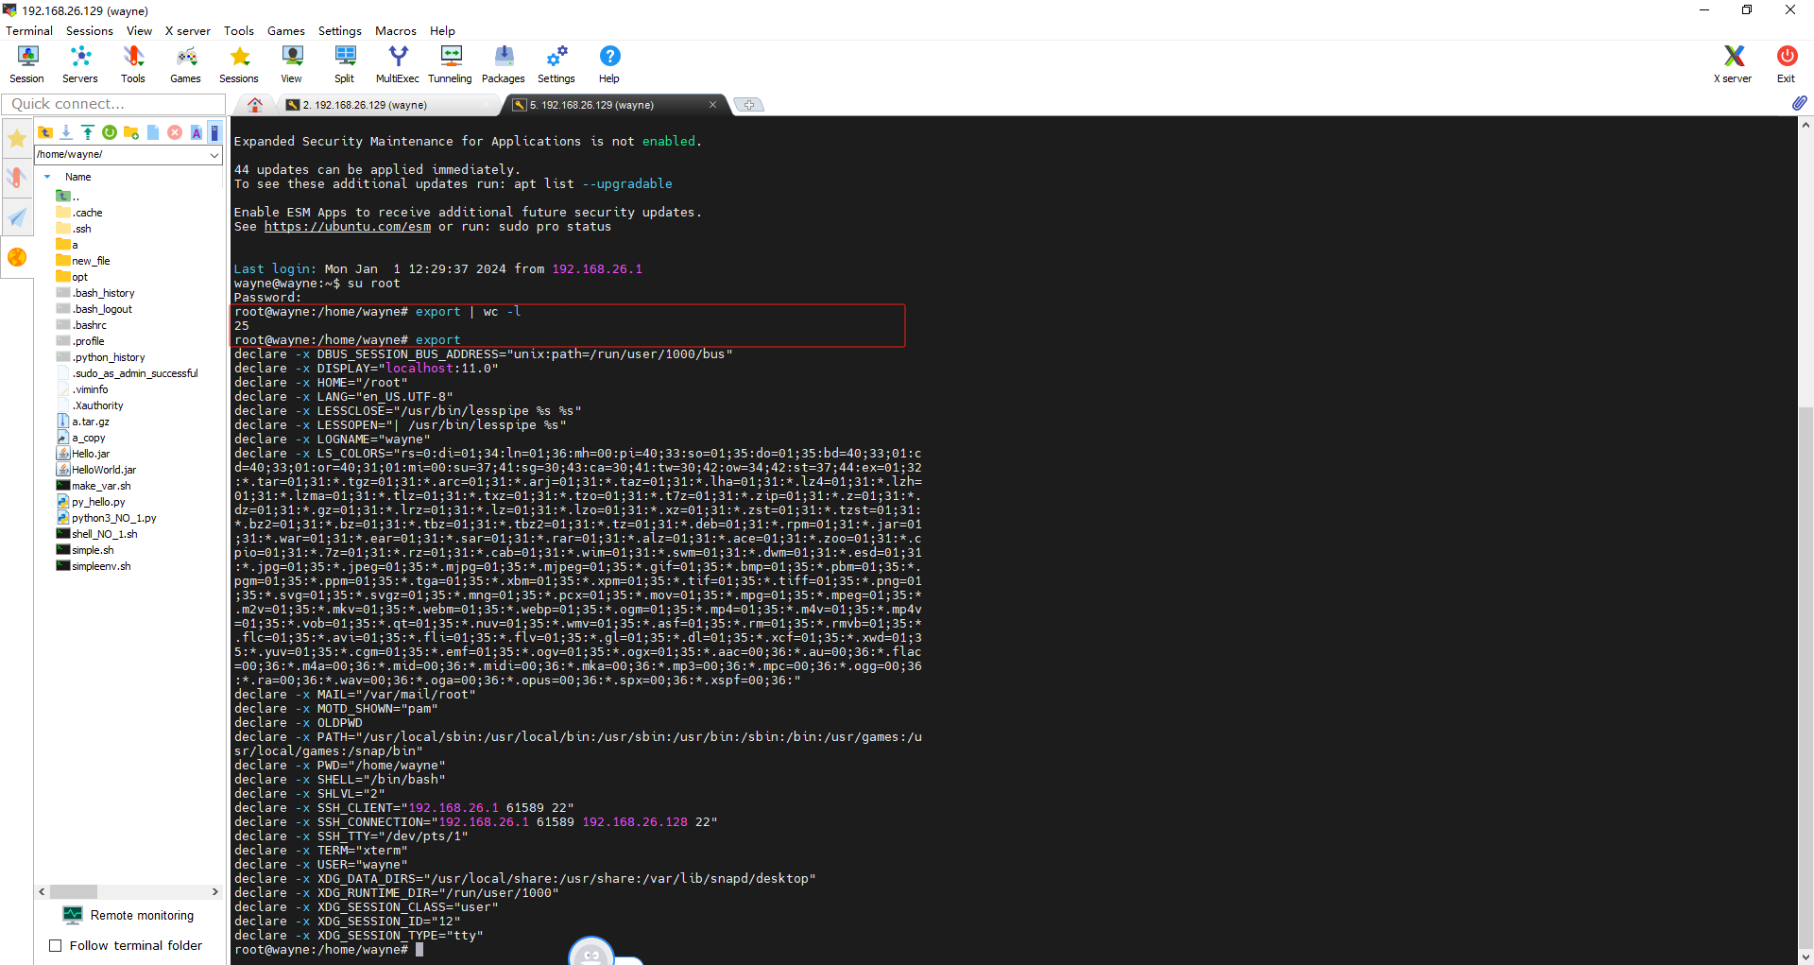This screenshot has height=965, width=1814.
Task: Create a new file with blank page icon
Action: (x=153, y=132)
